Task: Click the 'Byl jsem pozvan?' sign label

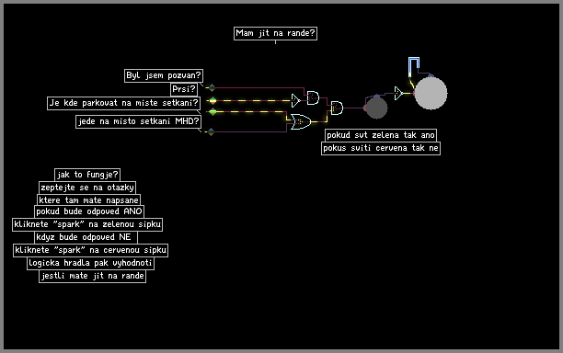Action: tap(164, 75)
